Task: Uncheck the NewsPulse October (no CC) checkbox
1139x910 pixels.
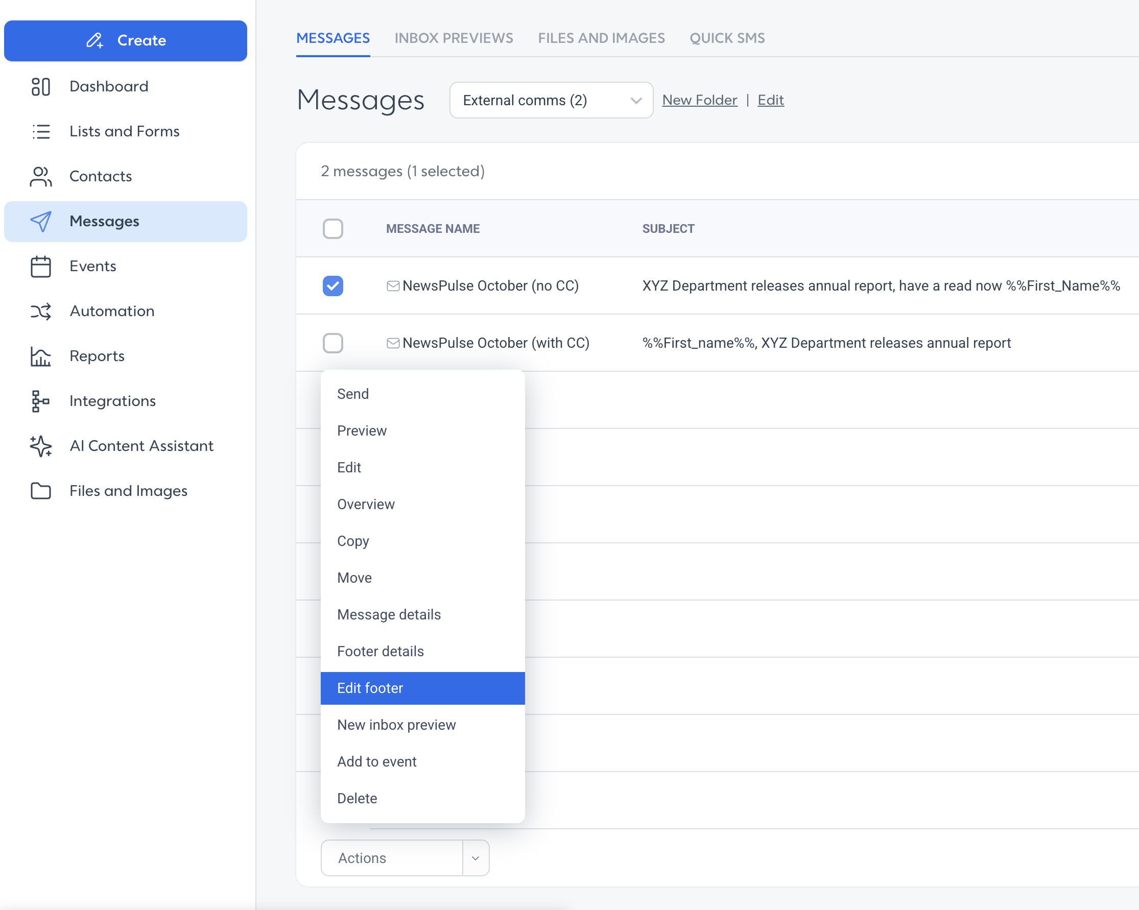Action: coord(333,286)
